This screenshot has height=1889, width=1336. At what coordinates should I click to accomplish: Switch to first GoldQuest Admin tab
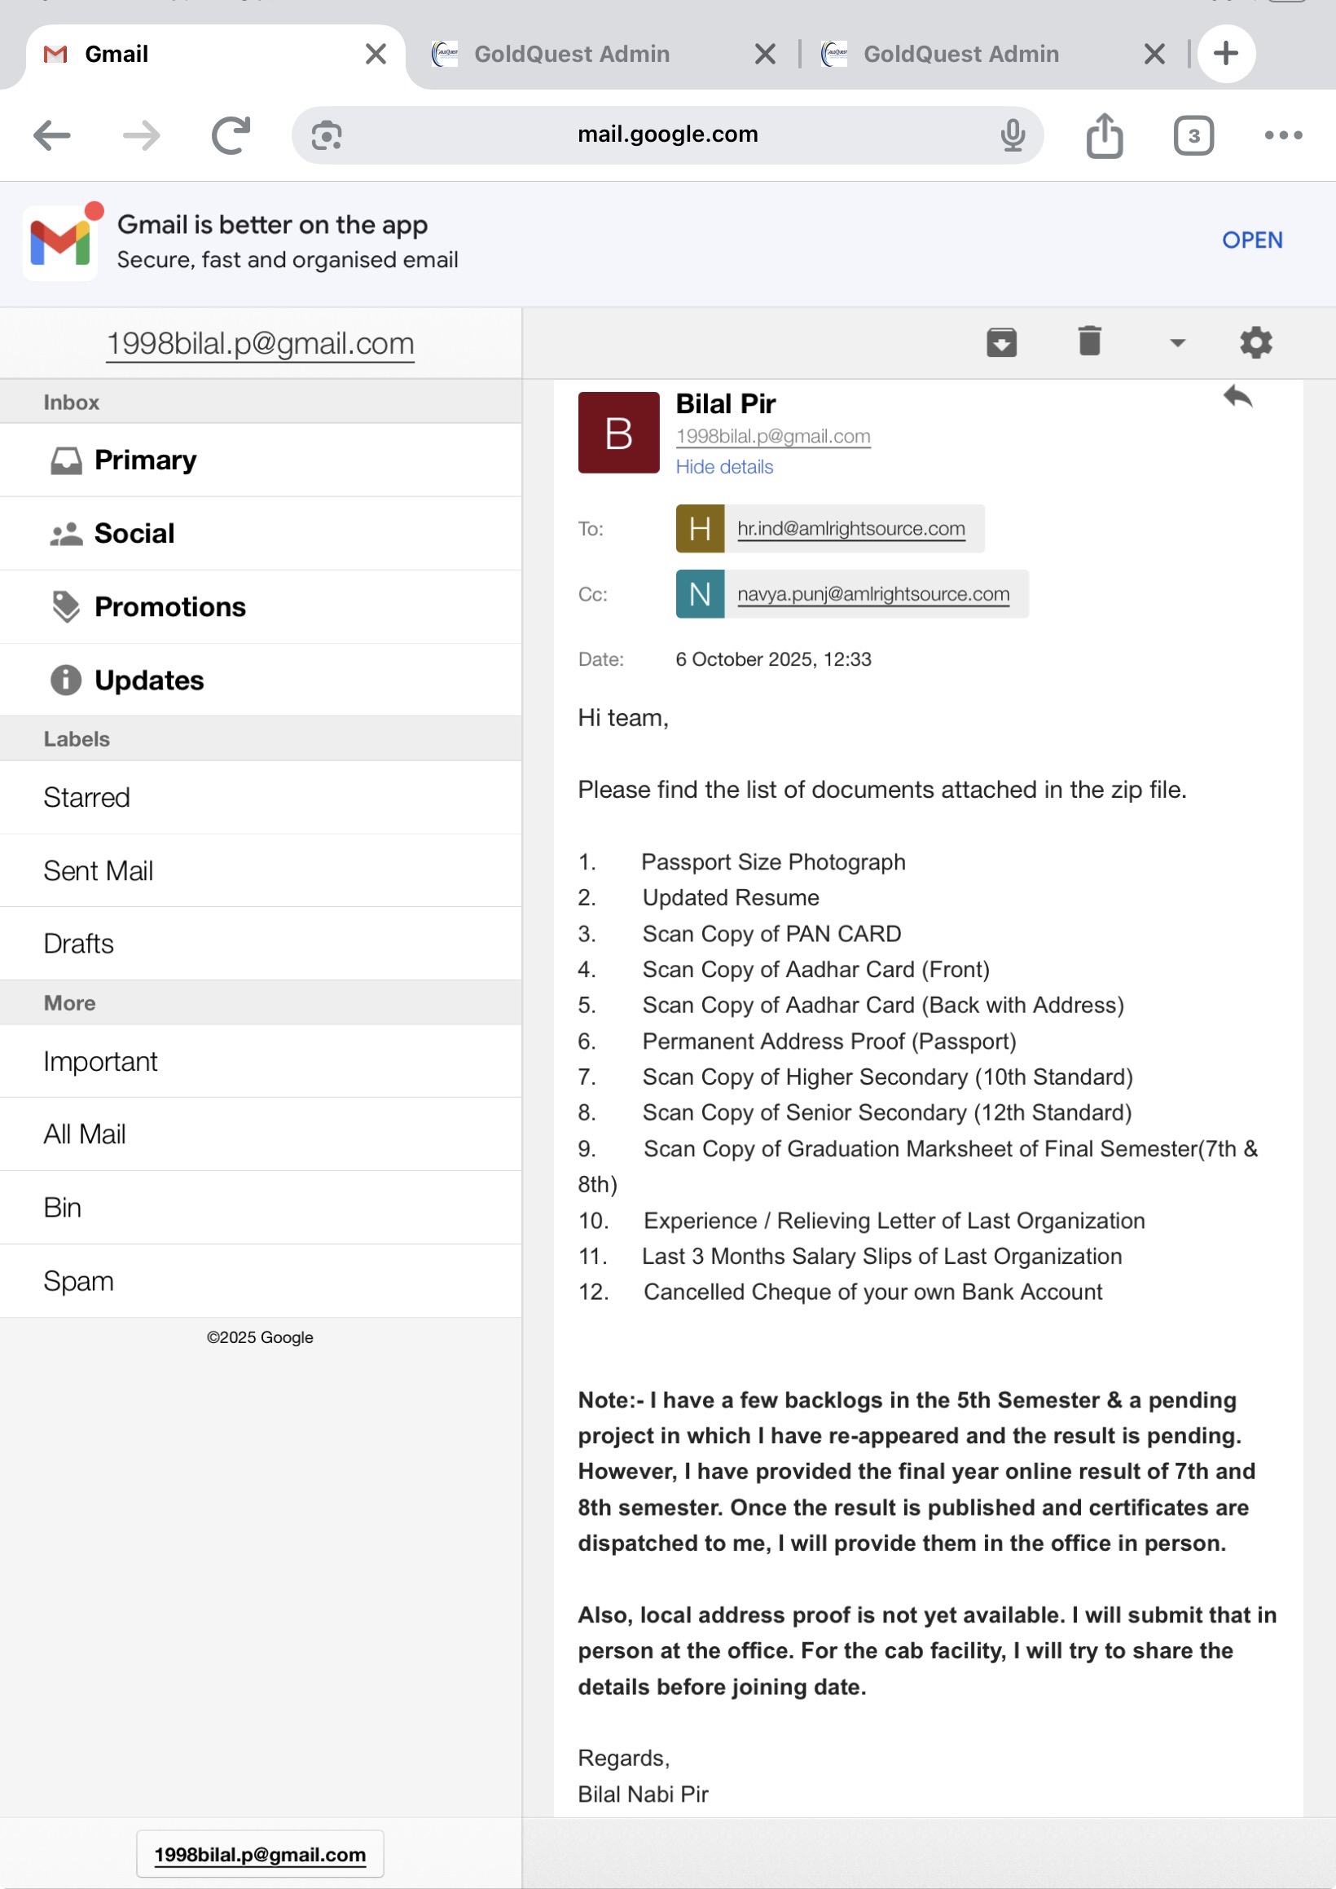572,55
